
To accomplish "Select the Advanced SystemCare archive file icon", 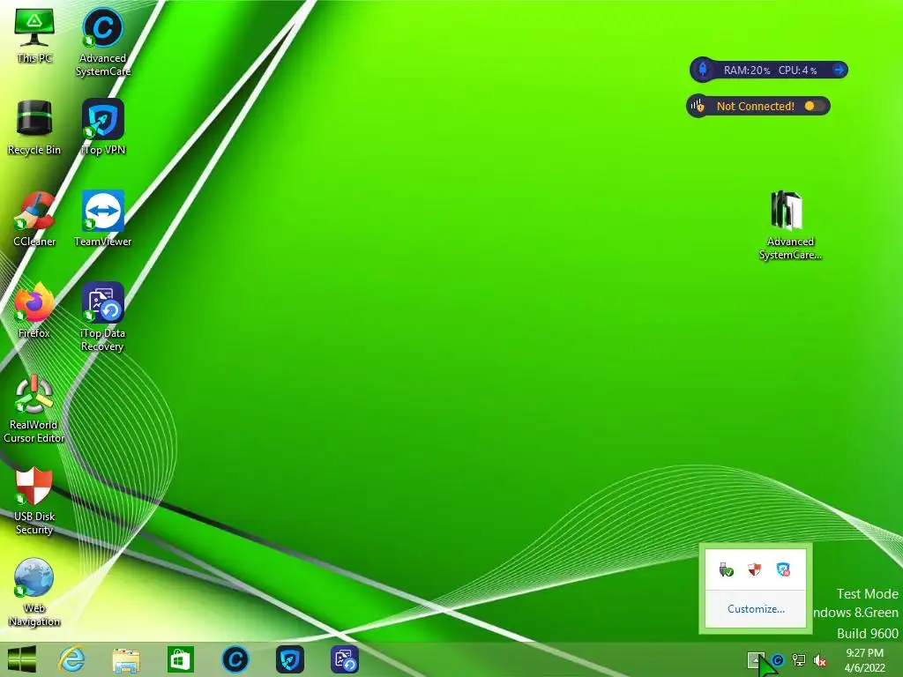I will (789, 225).
